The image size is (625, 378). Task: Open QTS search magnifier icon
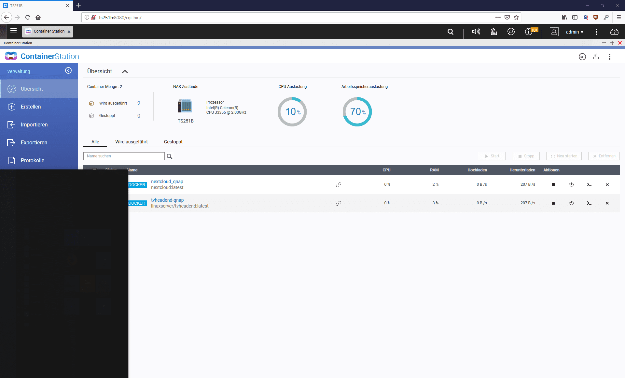pos(451,32)
